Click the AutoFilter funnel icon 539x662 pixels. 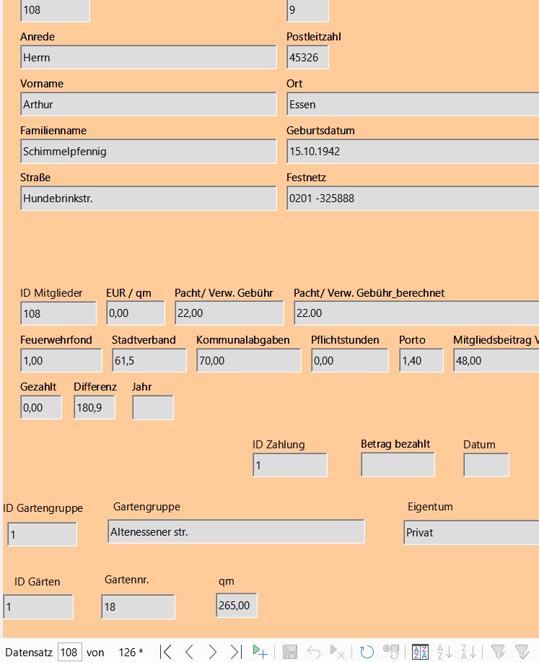[x=498, y=652]
